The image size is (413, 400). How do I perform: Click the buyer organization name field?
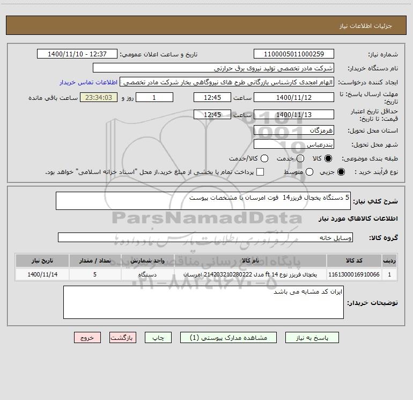(x=213, y=68)
